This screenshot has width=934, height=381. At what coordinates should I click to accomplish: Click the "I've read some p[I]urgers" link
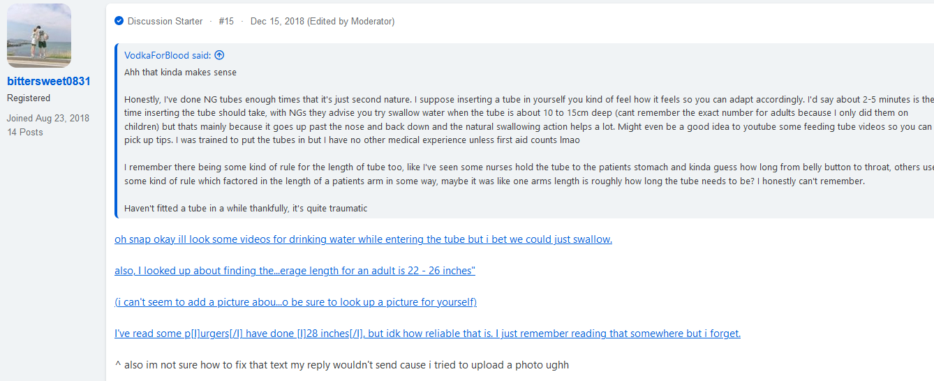pos(427,334)
